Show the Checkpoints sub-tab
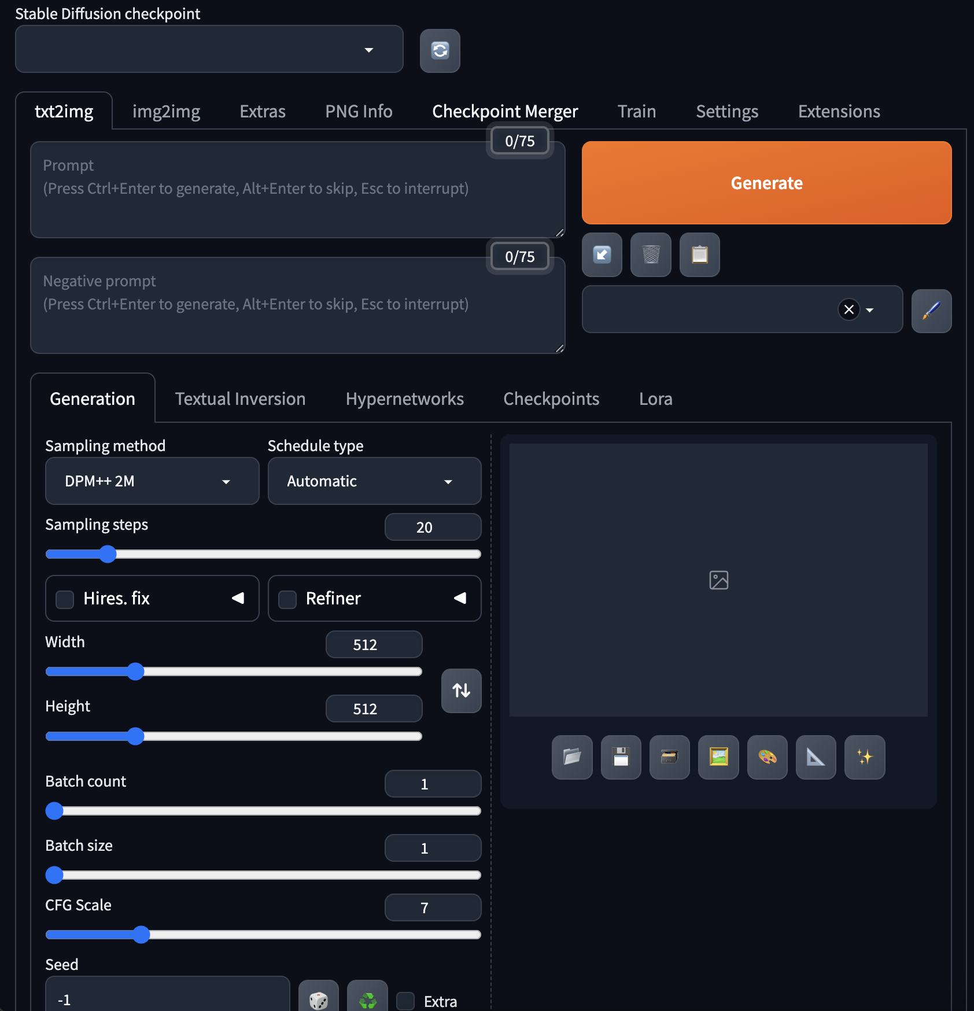 [551, 399]
